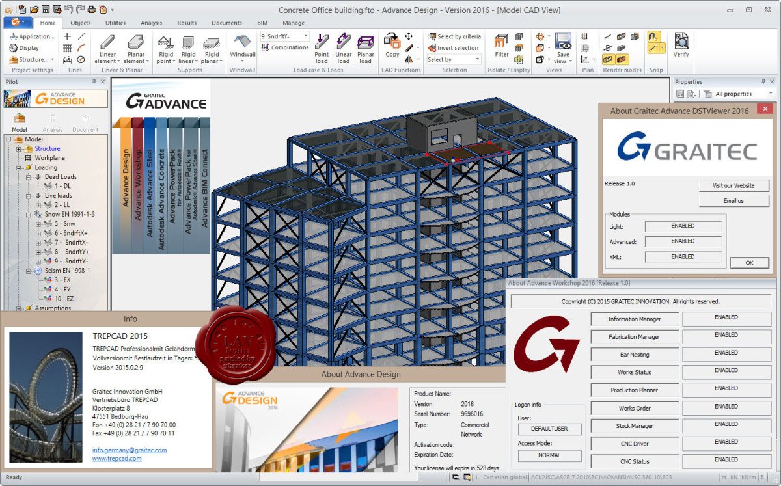Enable the XML module with its ENABLED button

(683, 257)
